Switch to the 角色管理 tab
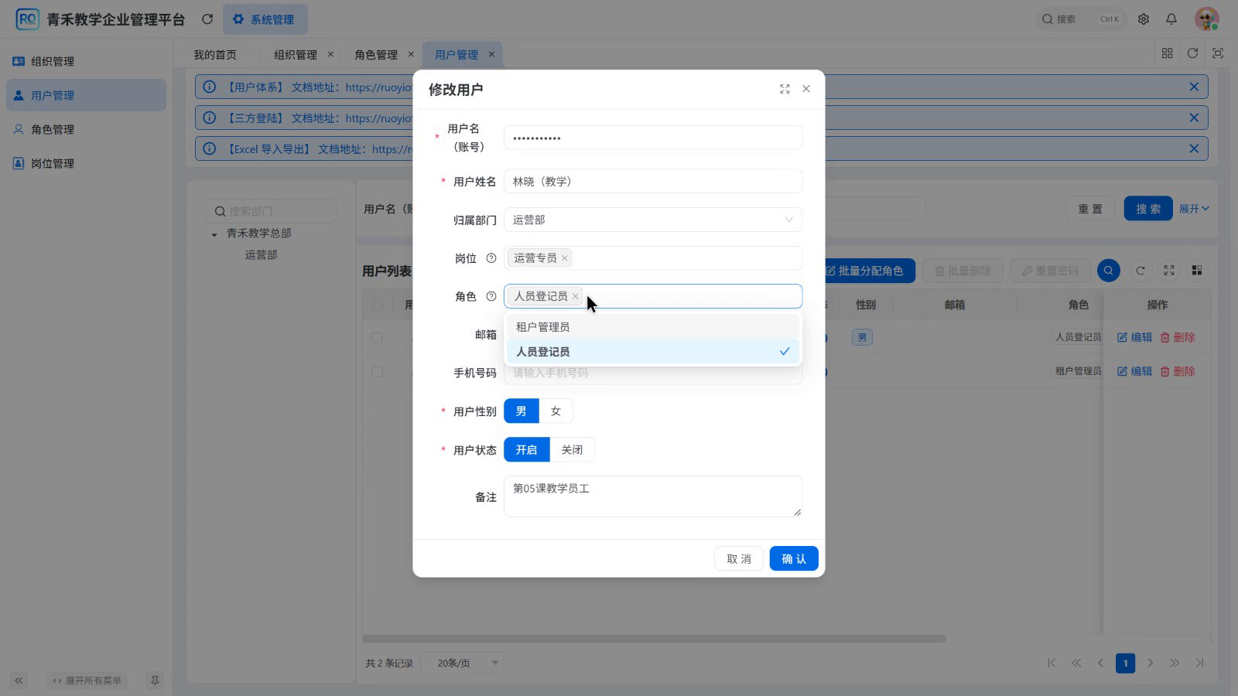1238x696 pixels. pyautogui.click(x=376, y=54)
